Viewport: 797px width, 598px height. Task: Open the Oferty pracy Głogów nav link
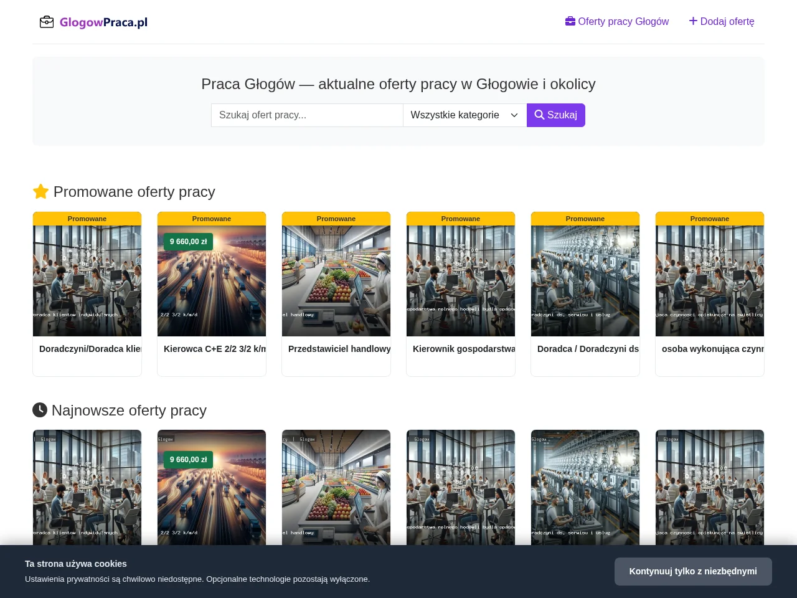coord(617,21)
